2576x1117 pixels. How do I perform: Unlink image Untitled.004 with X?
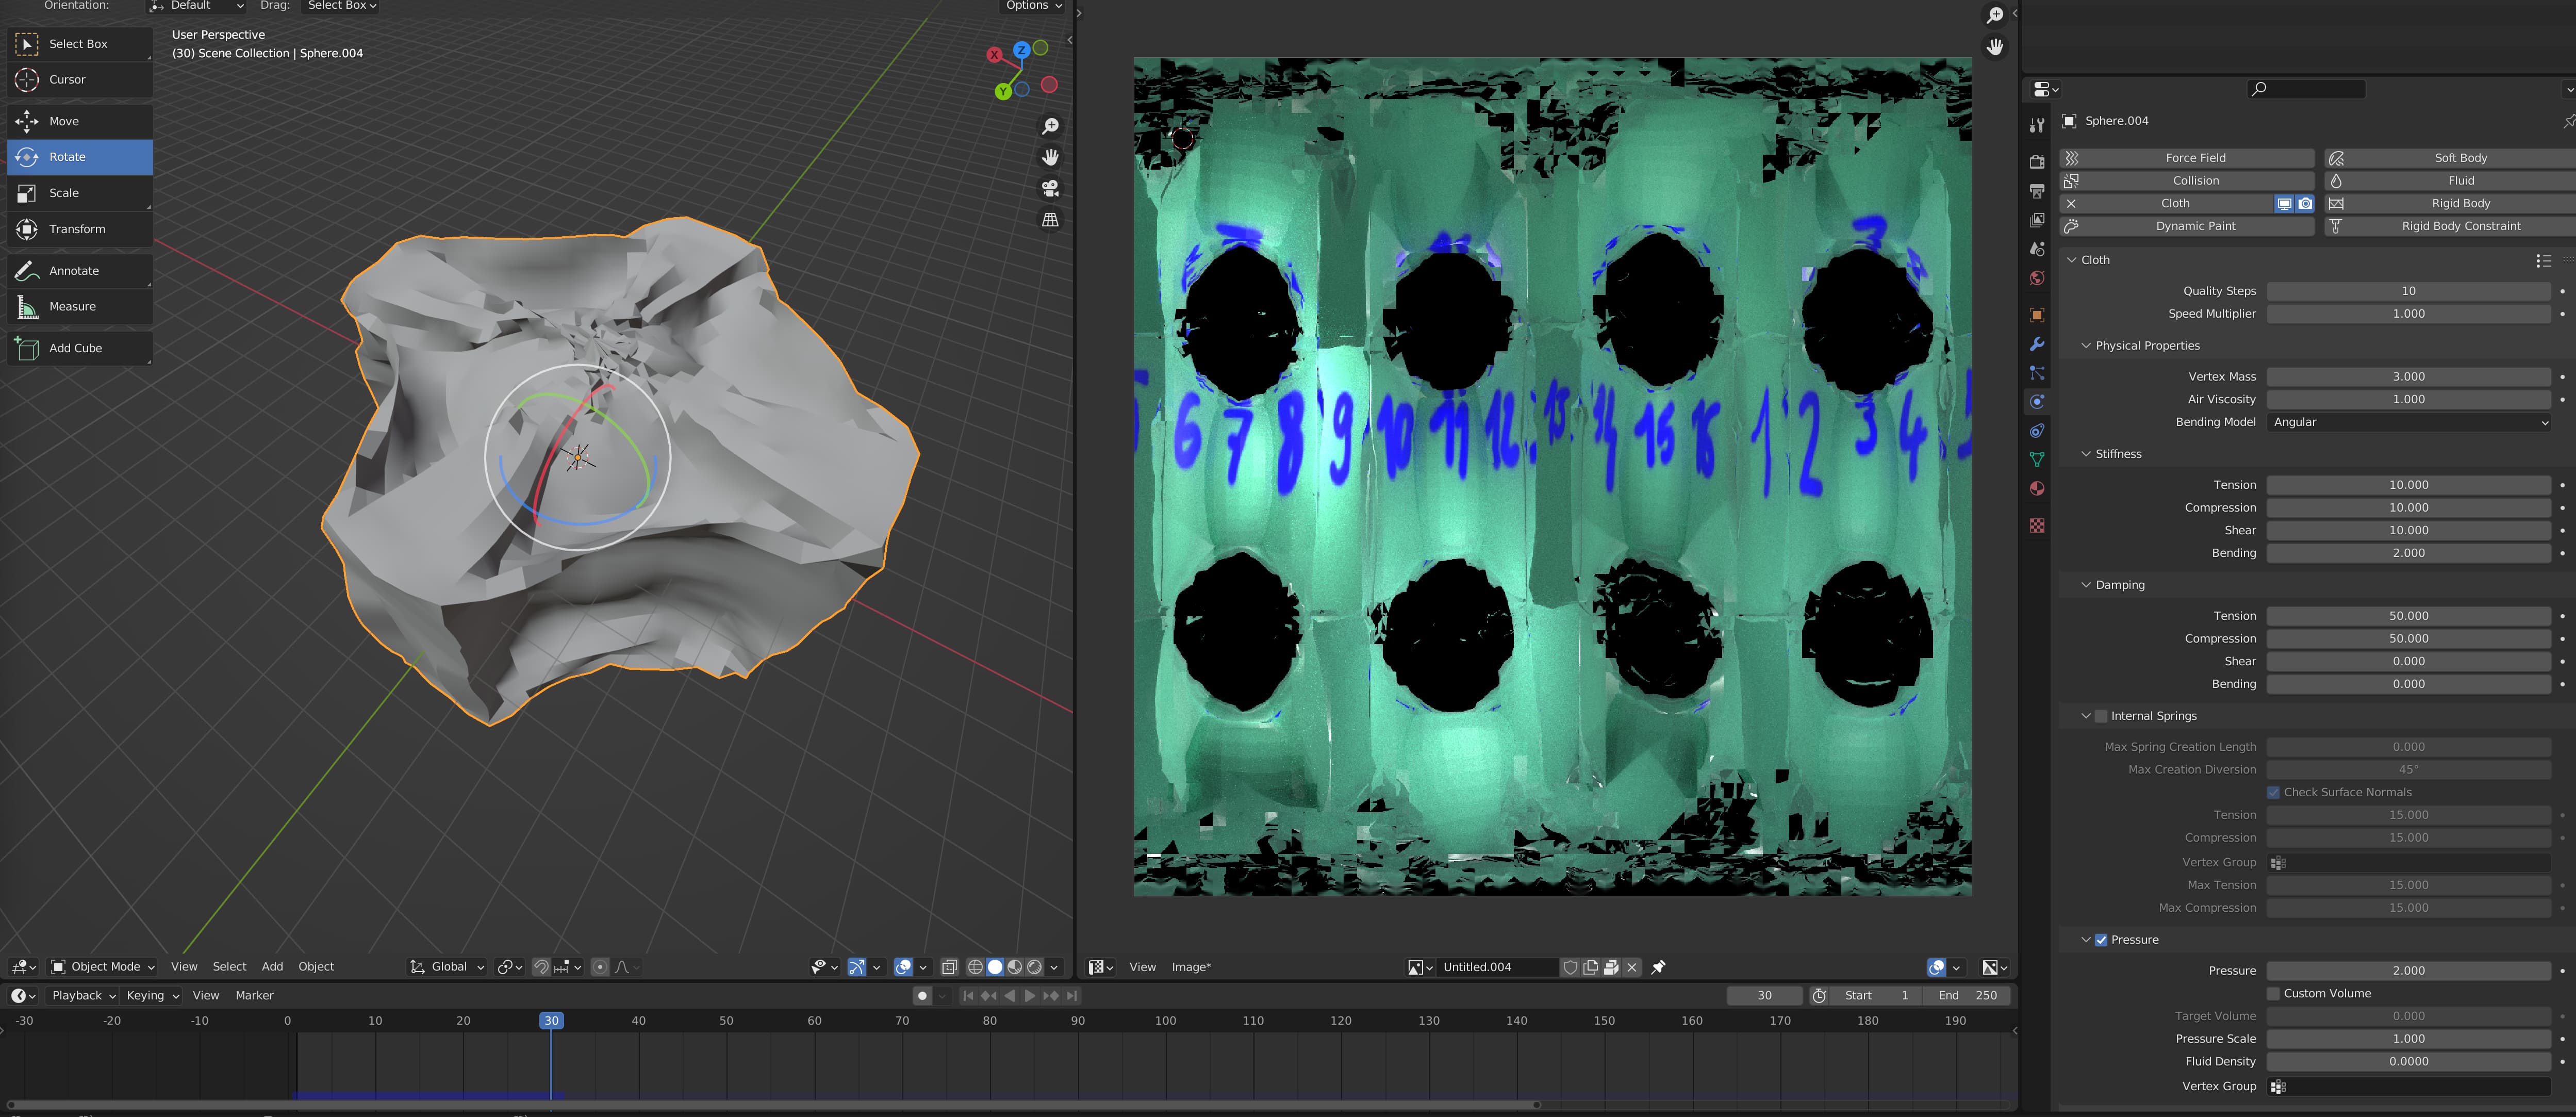pos(1632,967)
